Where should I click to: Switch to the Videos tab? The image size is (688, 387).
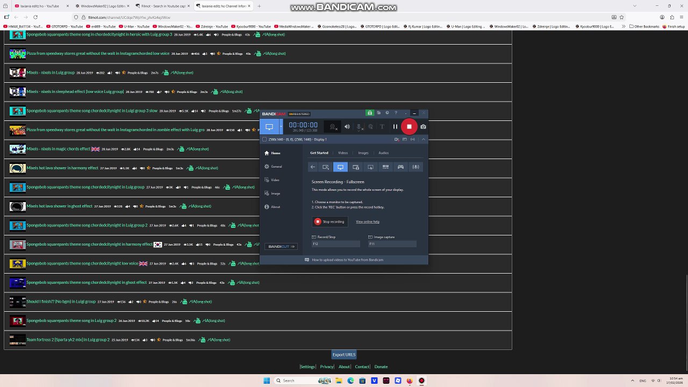pyautogui.click(x=343, y=153)
